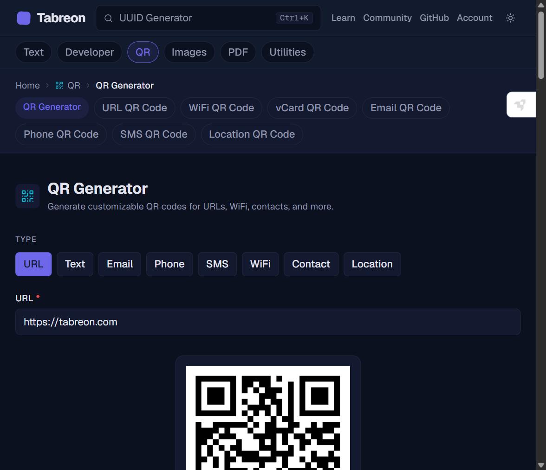The width and height of the screenshot is (546, 470).
Task: Click the Ctrl+K shortcut badge
Action: click(x=294, y=18)
